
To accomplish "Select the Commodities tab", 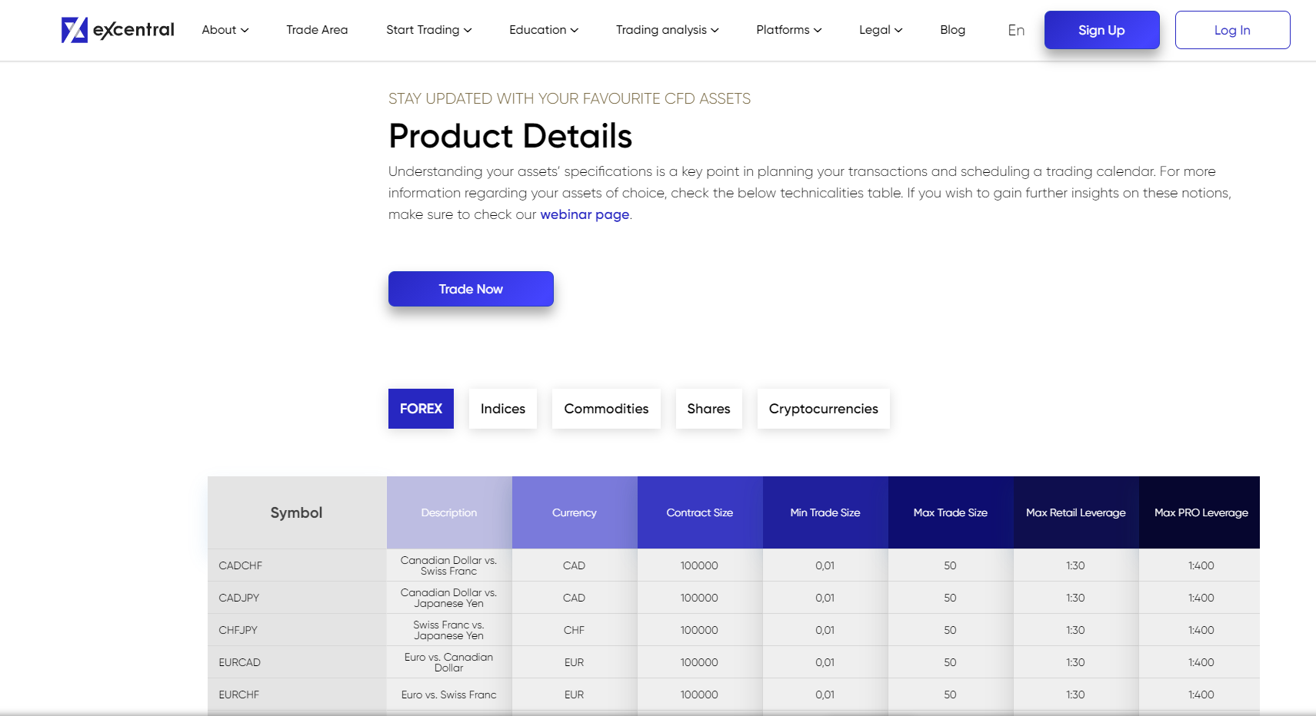I will click(x=606, y=409).
